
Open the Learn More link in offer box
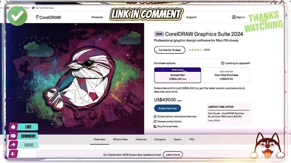tap(214, 120)
